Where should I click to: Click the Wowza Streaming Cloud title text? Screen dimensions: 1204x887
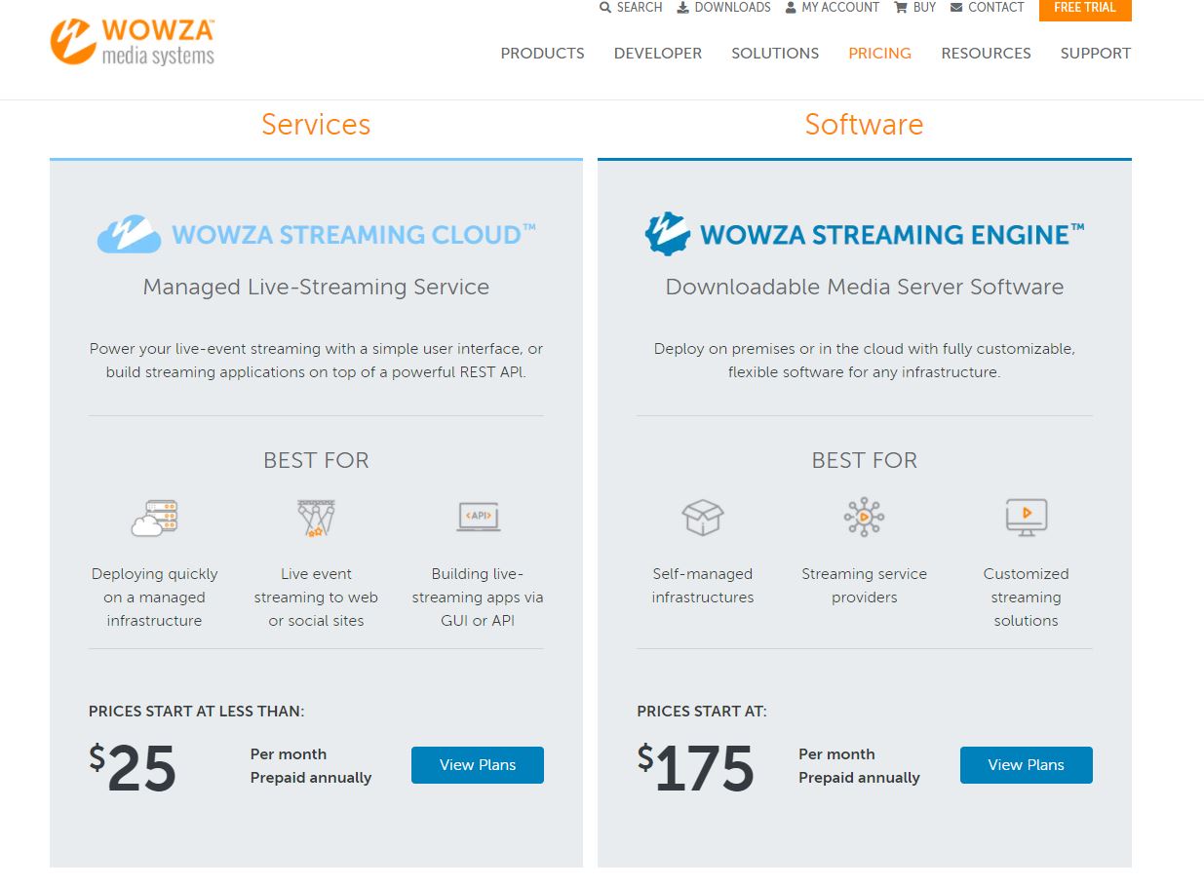[x=353, y=235]
